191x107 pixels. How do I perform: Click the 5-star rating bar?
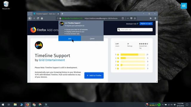point(133,55)
